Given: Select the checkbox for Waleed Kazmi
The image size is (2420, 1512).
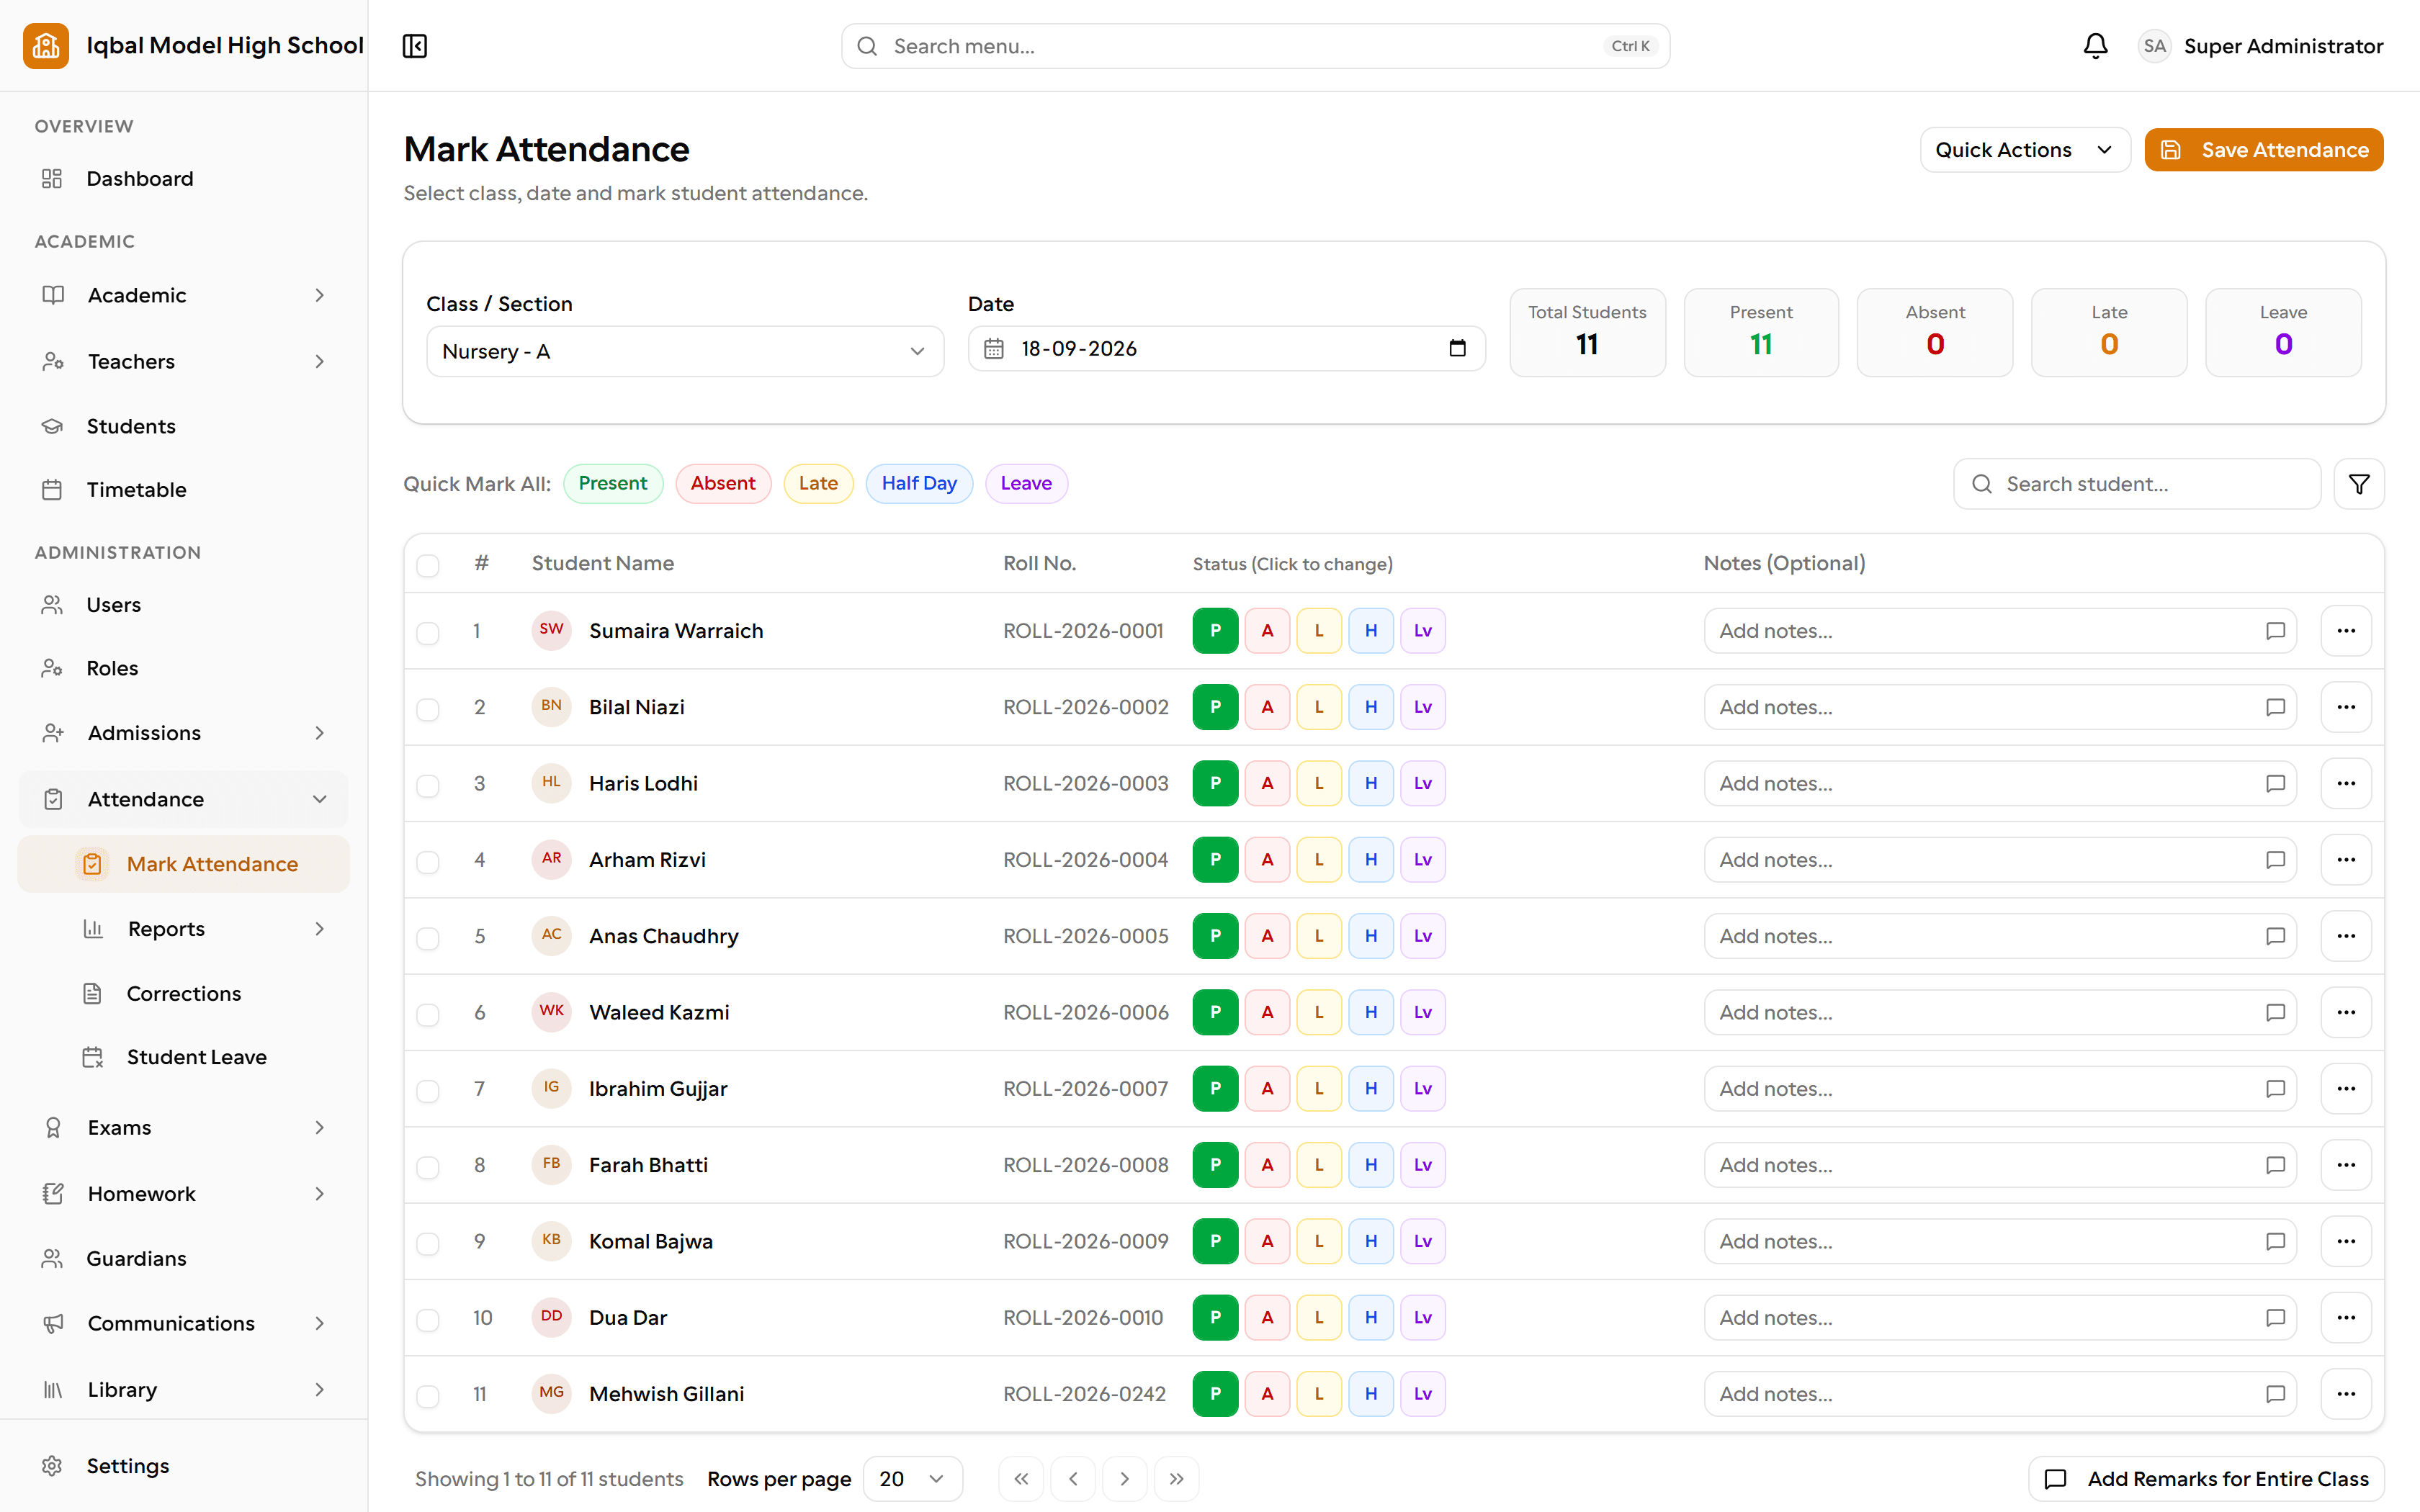Looking at the screenshot, I should 428,1014.
